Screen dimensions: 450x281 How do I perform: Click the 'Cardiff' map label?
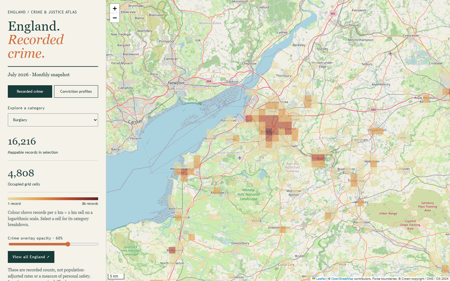(x=135, y=122)
